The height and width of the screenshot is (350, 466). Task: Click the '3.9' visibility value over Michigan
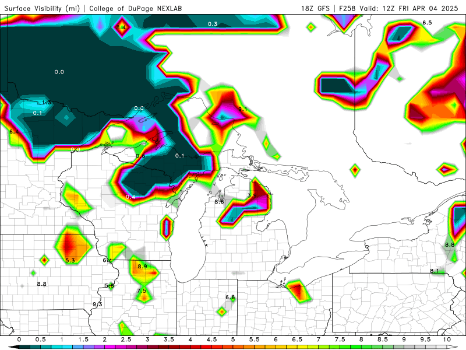[x=252, y=195]
